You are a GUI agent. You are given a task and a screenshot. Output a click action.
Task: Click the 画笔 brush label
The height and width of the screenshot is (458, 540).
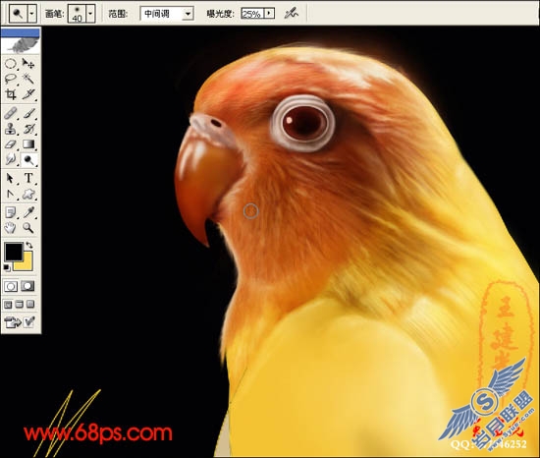54,14
